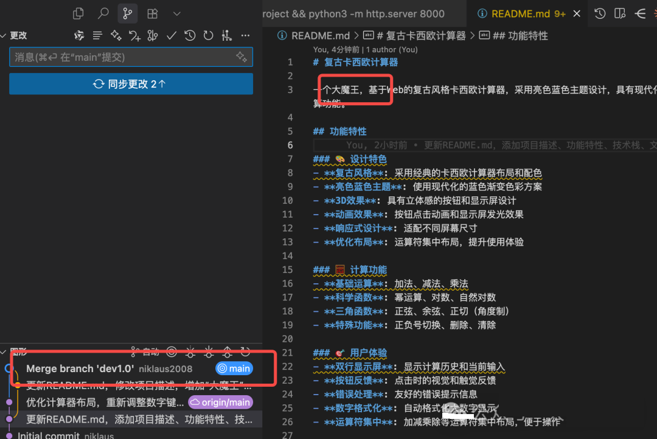
Task: Click the 同步更改 2↑ button
Action: tap(131, 84)
